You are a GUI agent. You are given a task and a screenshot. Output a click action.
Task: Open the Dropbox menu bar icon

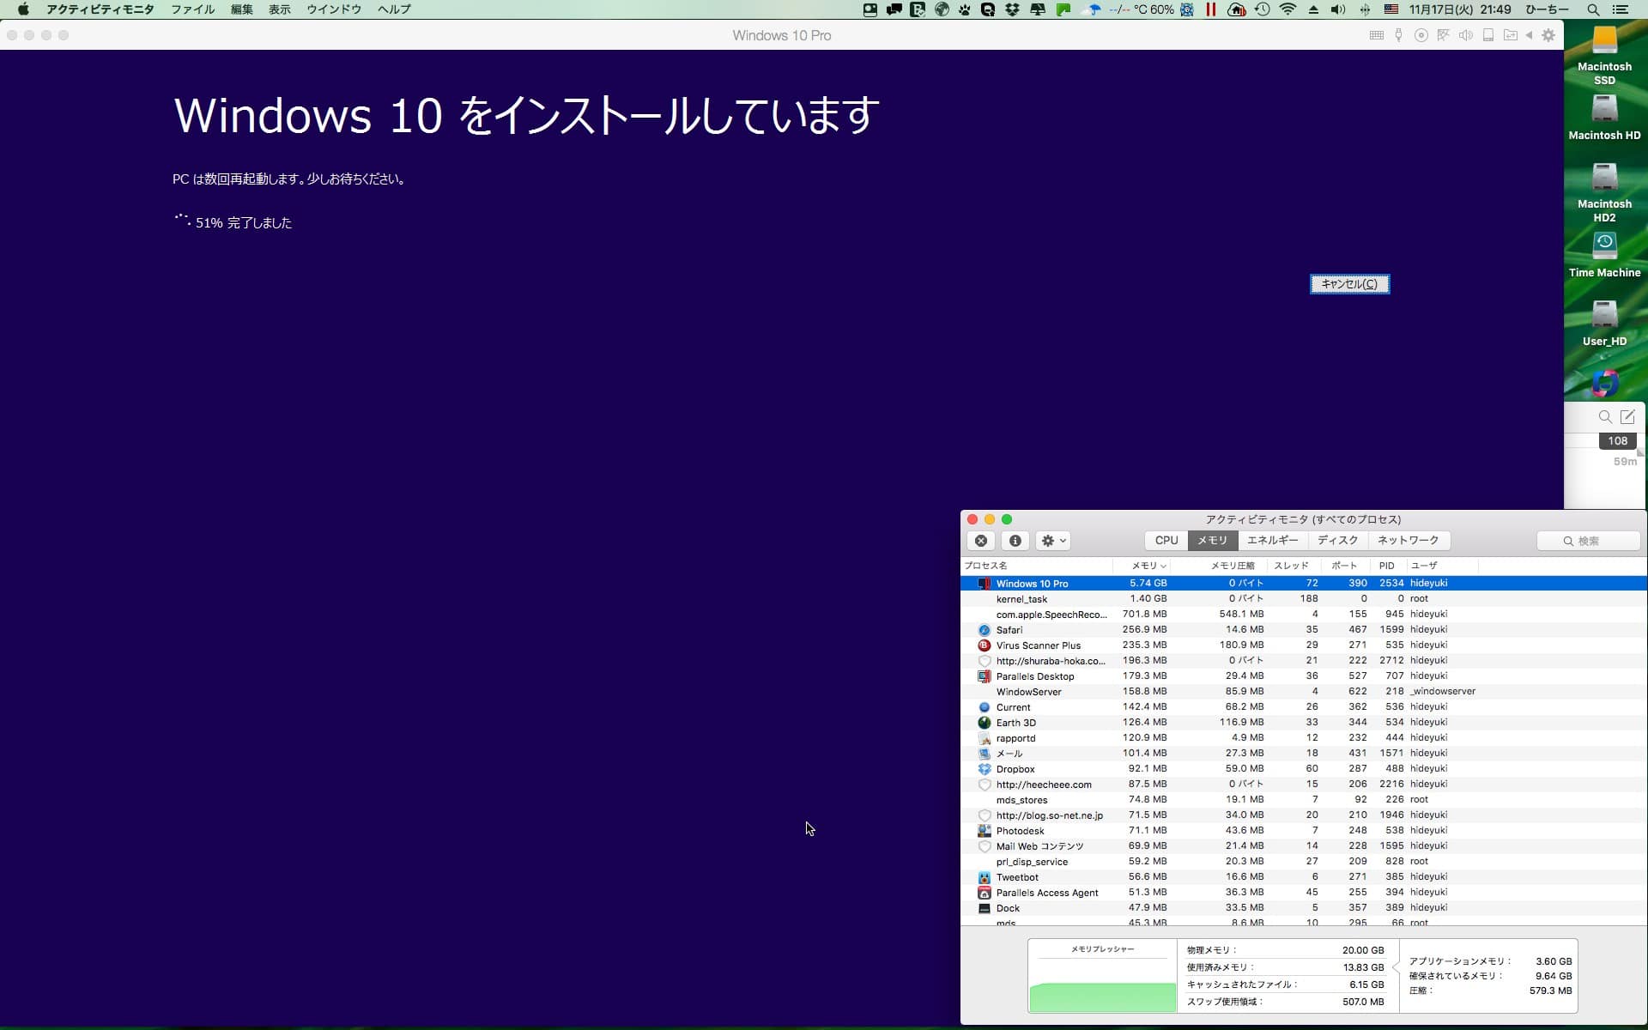[x=1012, y=9]
